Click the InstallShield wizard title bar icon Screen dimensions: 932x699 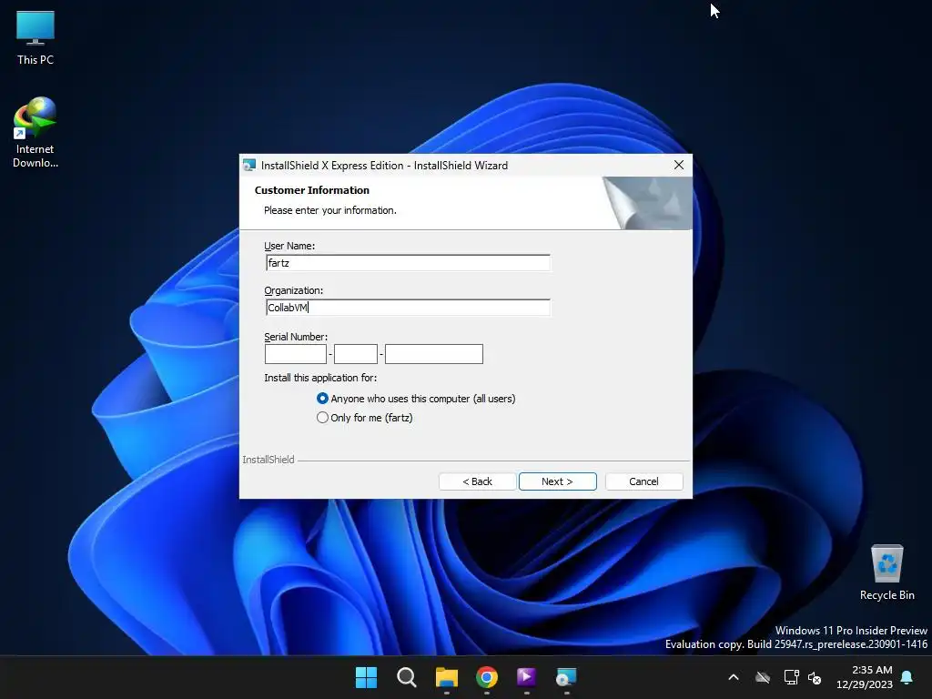click(x=249, y=166)
